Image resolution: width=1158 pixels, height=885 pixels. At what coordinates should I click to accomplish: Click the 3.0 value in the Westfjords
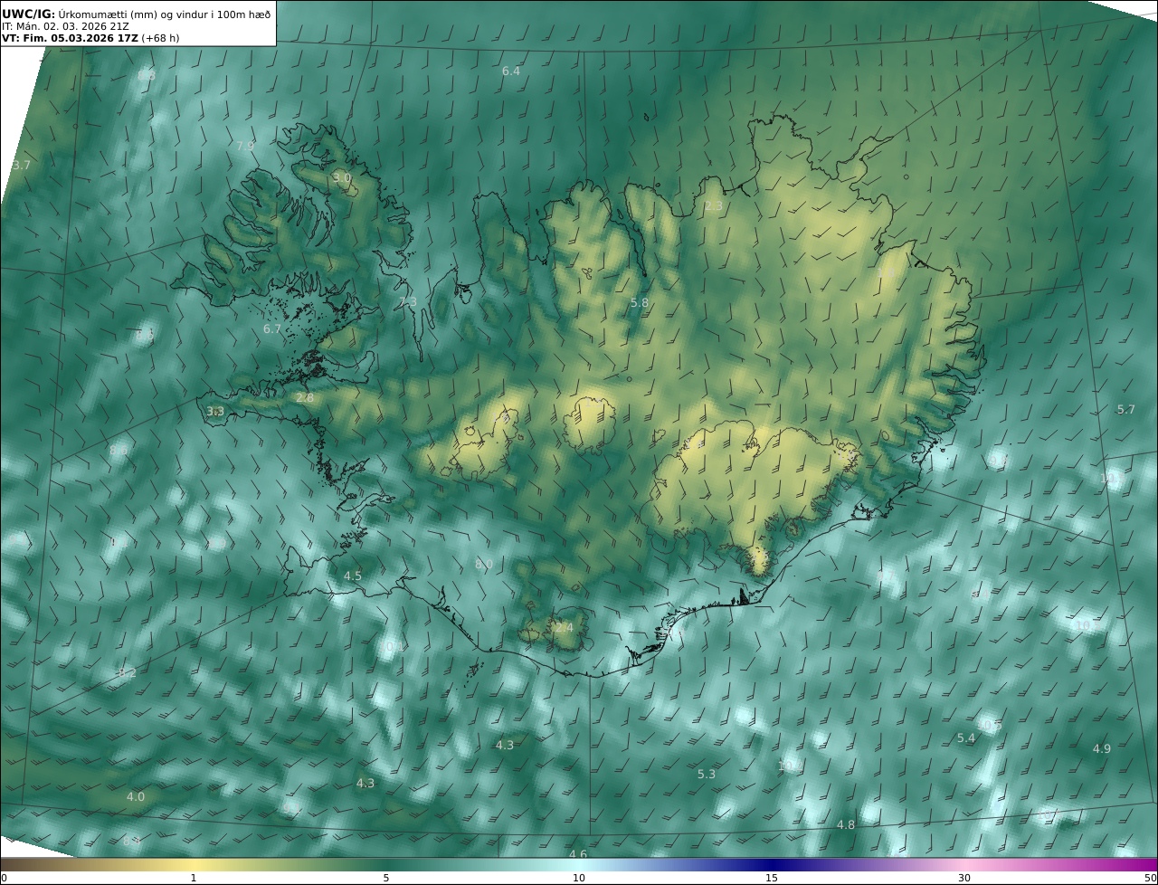[x=341, y=178]
